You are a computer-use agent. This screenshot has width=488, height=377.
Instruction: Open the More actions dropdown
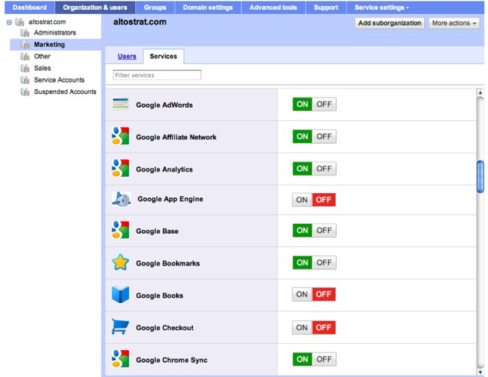(x=454, y=23)
